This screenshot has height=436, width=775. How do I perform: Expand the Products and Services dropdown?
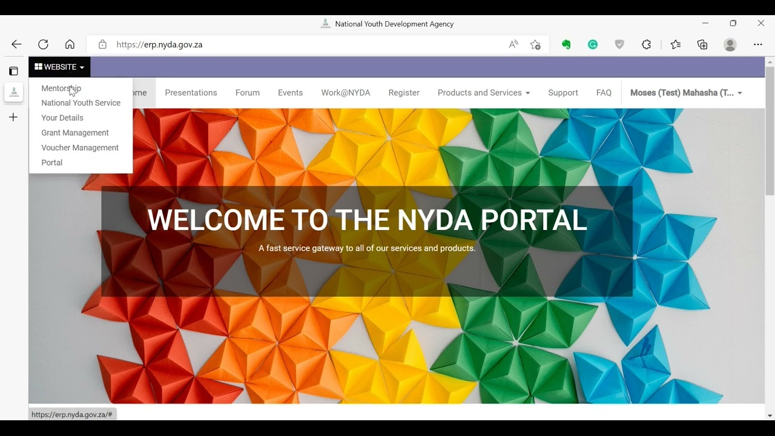[484, 93]
